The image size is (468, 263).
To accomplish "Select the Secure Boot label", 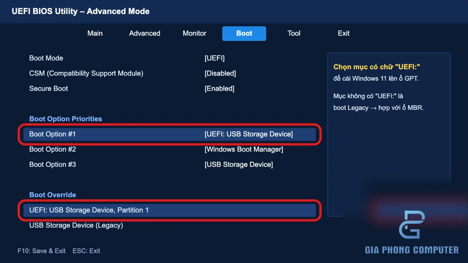I will tap(49, 88).
